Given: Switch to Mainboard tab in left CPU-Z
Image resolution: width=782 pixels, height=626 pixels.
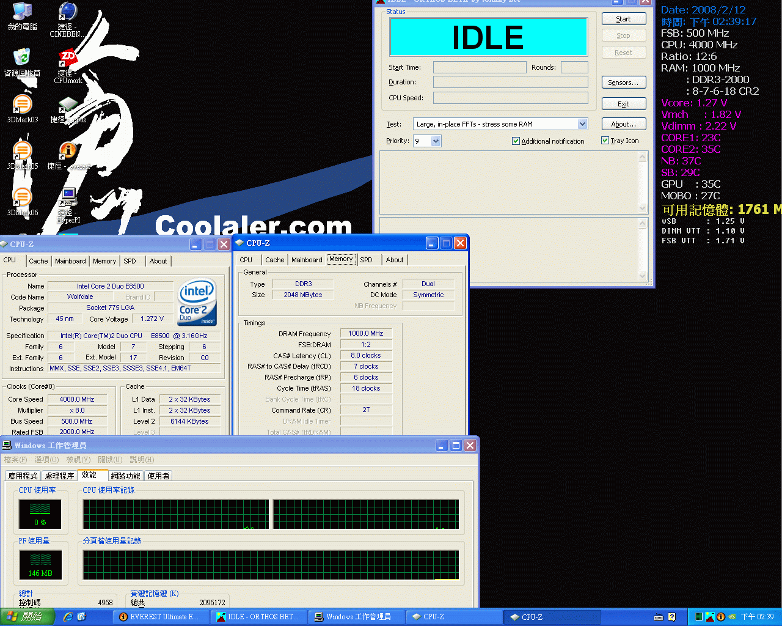Looking at the screenshot, I should (x=70, y=261).
